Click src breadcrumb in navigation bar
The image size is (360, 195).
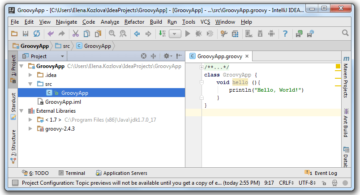pos(62,46)
